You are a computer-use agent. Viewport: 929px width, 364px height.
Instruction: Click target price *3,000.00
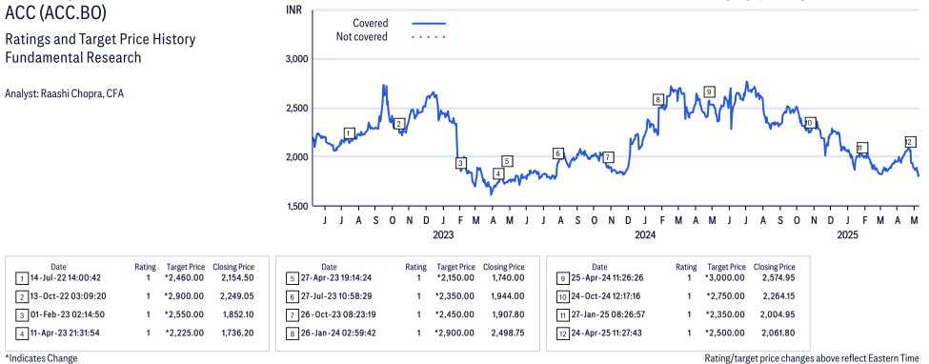724,277
